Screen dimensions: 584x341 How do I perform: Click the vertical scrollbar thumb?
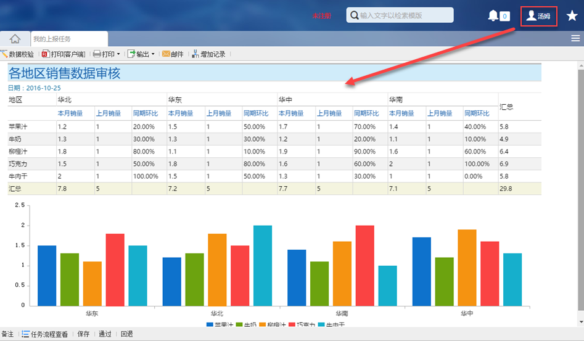581,190
